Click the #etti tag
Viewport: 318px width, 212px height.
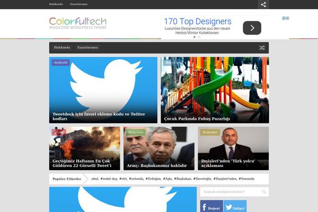pyautogui.click(x=123, y=179)
